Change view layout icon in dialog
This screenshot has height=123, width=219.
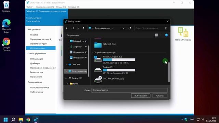[156, 35]
